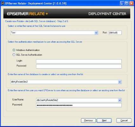Image resolution: width=135 pixels, height=127 pixels.
Task: Focus the Login text field
Action: [79, 61]
